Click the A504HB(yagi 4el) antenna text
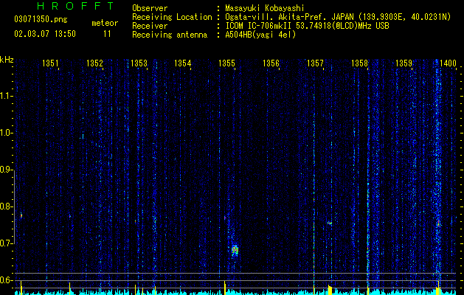Viewport: 464px width, 295px height. point(260,35)
